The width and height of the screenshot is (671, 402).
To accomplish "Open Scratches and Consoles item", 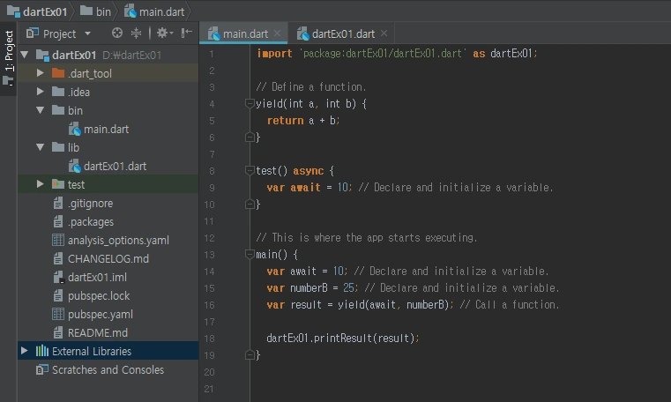I will [x=107, y=369].
